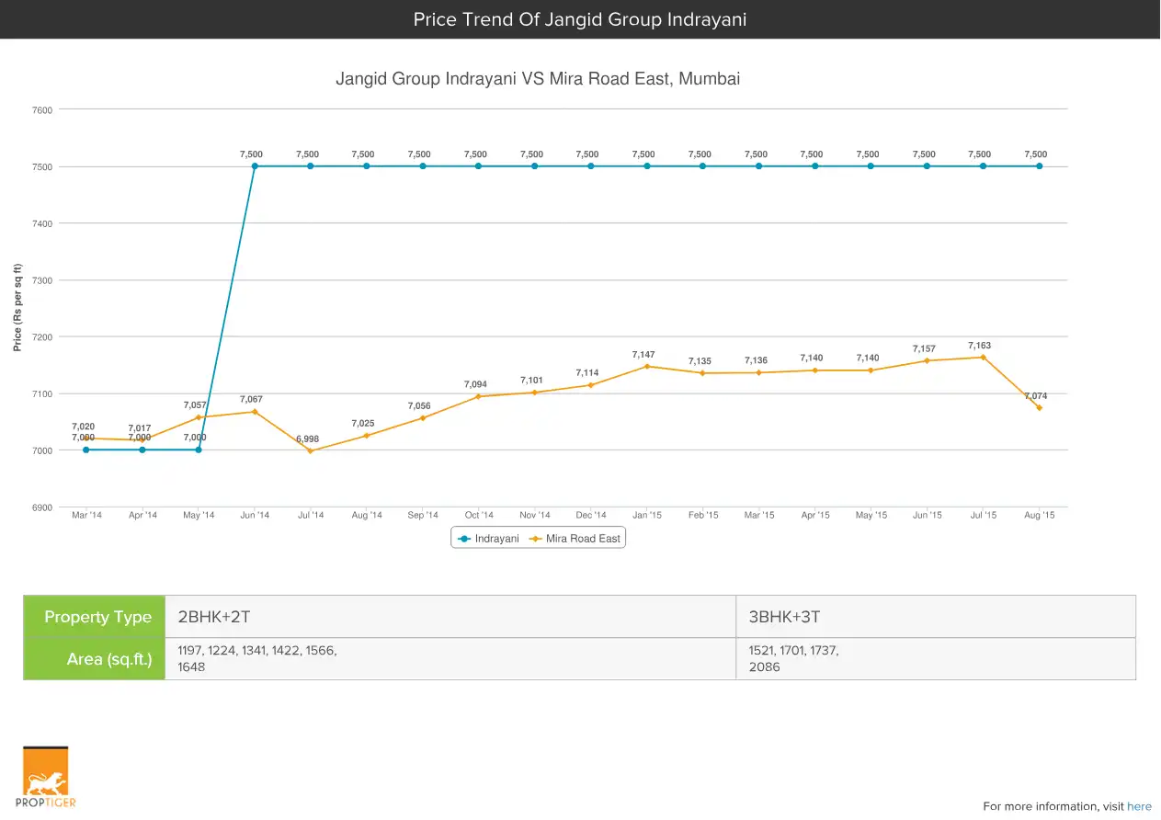Toggle the Indrayani series in the legend
The width and height of the screenshot is (1161, 820).
pyautogui.click(x=490, y=539)
